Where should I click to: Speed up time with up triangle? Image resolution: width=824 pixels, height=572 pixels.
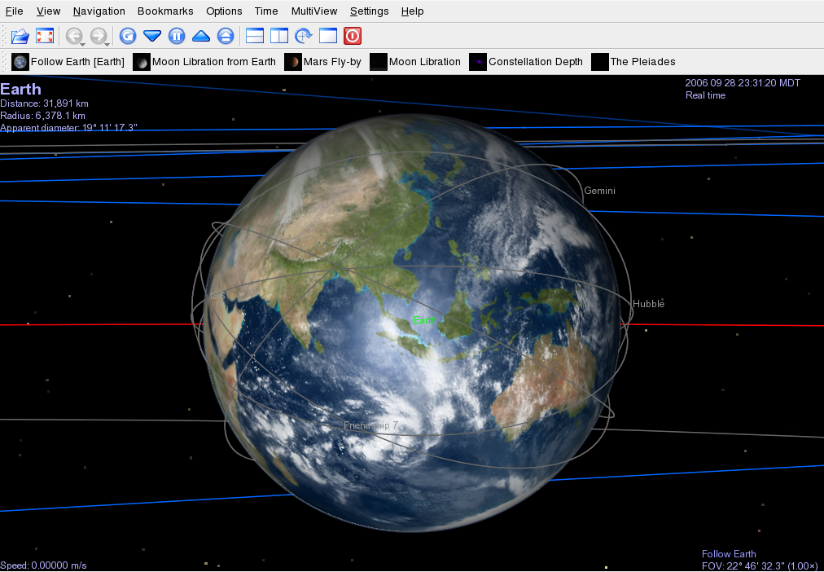(201, 37)
